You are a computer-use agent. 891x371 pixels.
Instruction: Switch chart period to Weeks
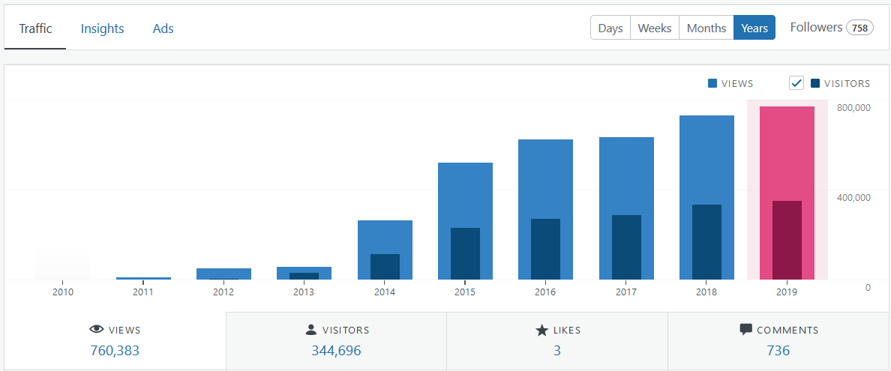coord(655,28)
